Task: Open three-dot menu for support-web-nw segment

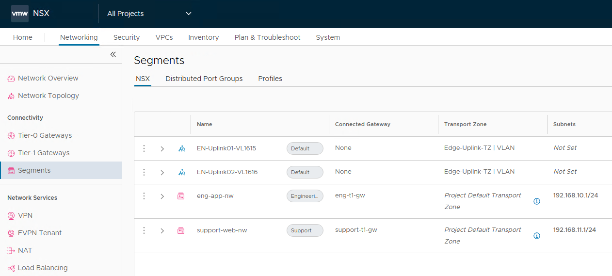Action: point(144,230)
